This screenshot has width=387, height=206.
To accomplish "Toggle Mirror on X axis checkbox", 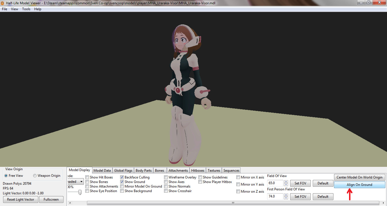I will point(238,177).
